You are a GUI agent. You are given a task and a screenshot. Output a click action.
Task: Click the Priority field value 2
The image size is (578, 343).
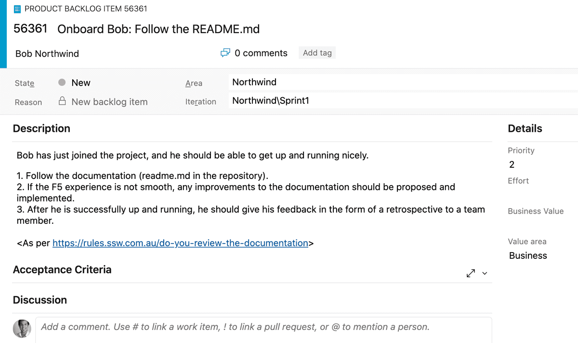(x=512, y=165)
